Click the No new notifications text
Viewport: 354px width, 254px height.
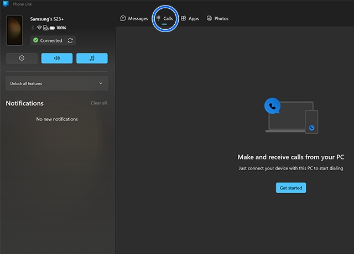tap(57, 119)
